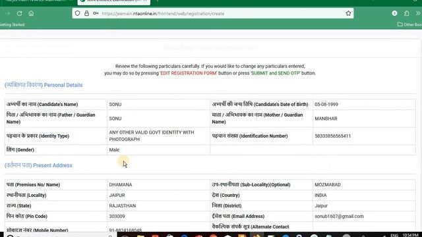
Task: Click the Alternate Contact label
Action: [251, 226]
